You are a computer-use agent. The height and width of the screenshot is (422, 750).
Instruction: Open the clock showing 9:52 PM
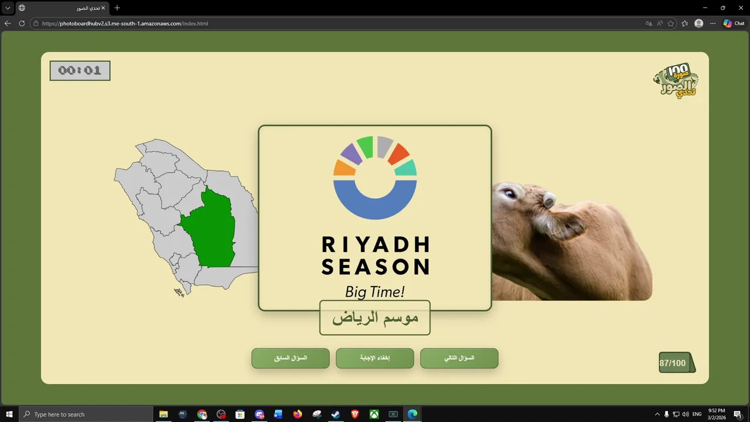[717, 414]
